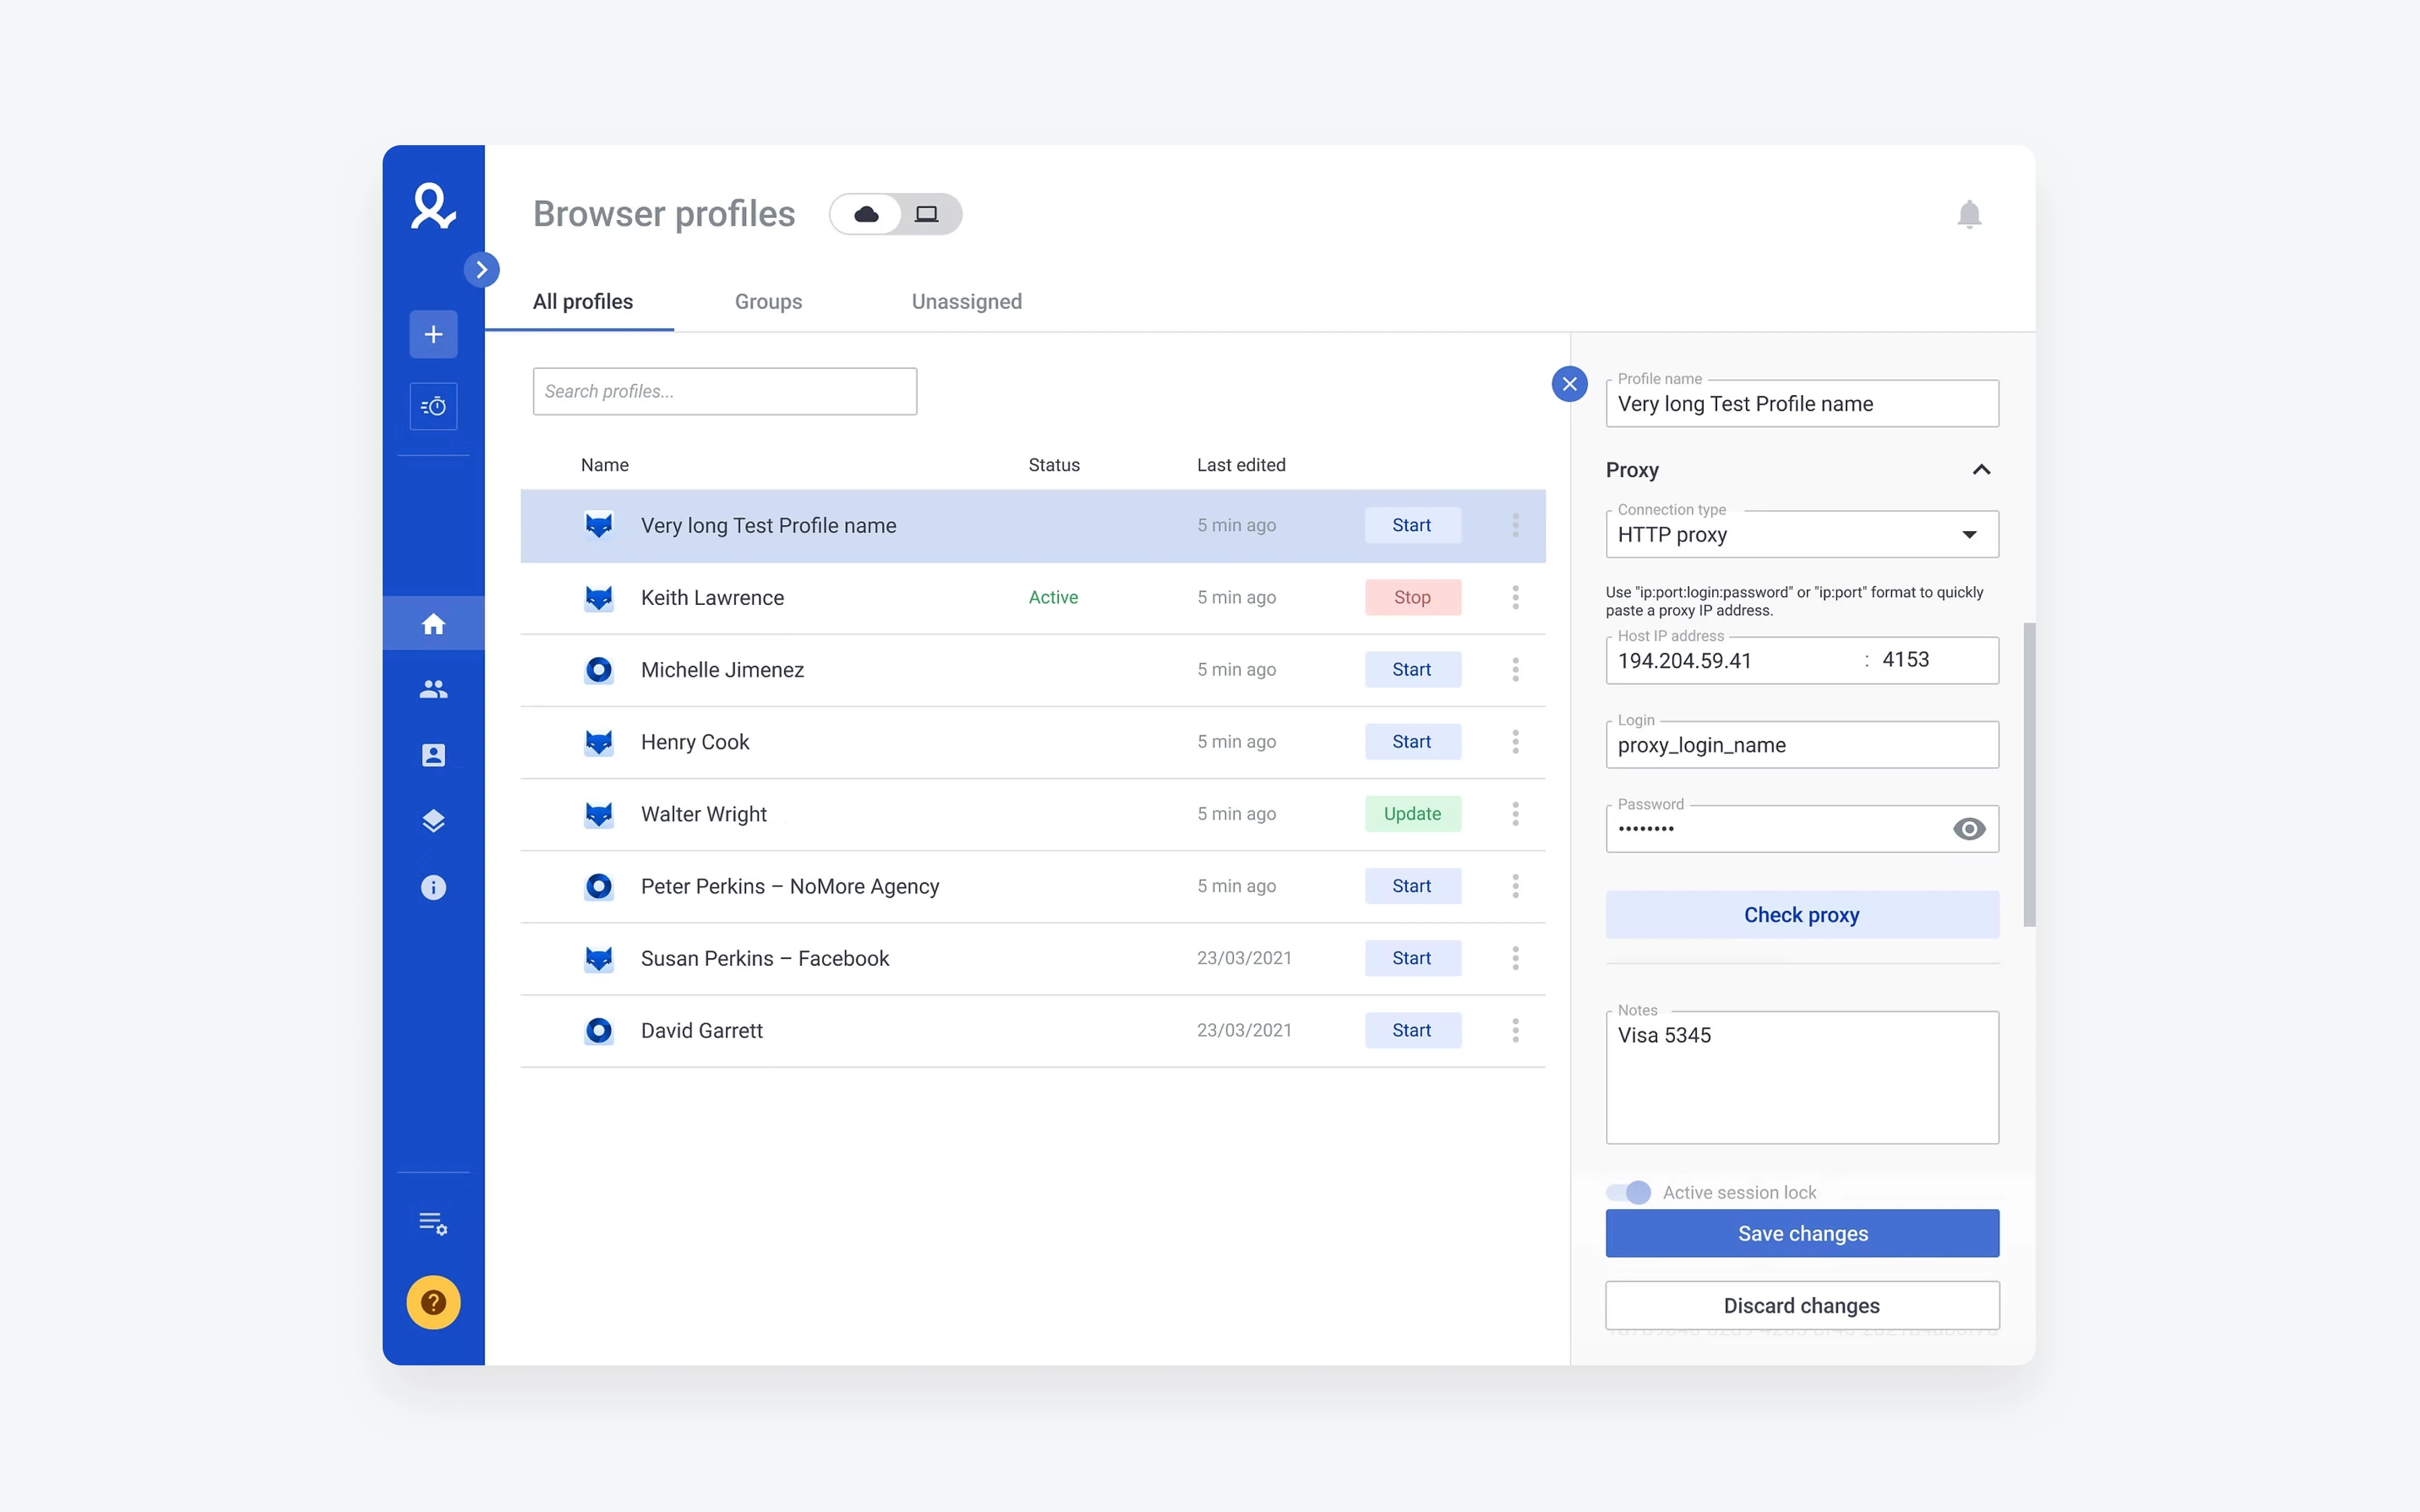This screenshot has height=1512, width=2420.
Task: Open notifications with the bell icon
Action: point(1969,214)
